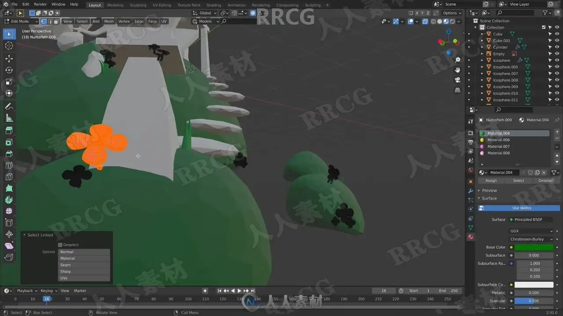Click the material Deselect button

tap(546, 180)
